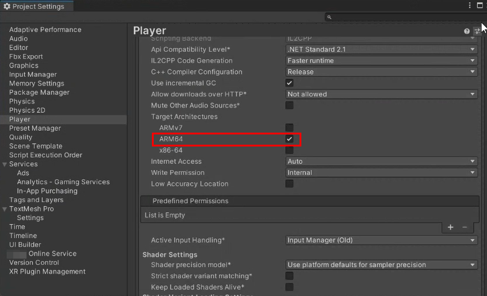Open the Player preset selector icon
The image size is (487, 296).
click(477, 31)
